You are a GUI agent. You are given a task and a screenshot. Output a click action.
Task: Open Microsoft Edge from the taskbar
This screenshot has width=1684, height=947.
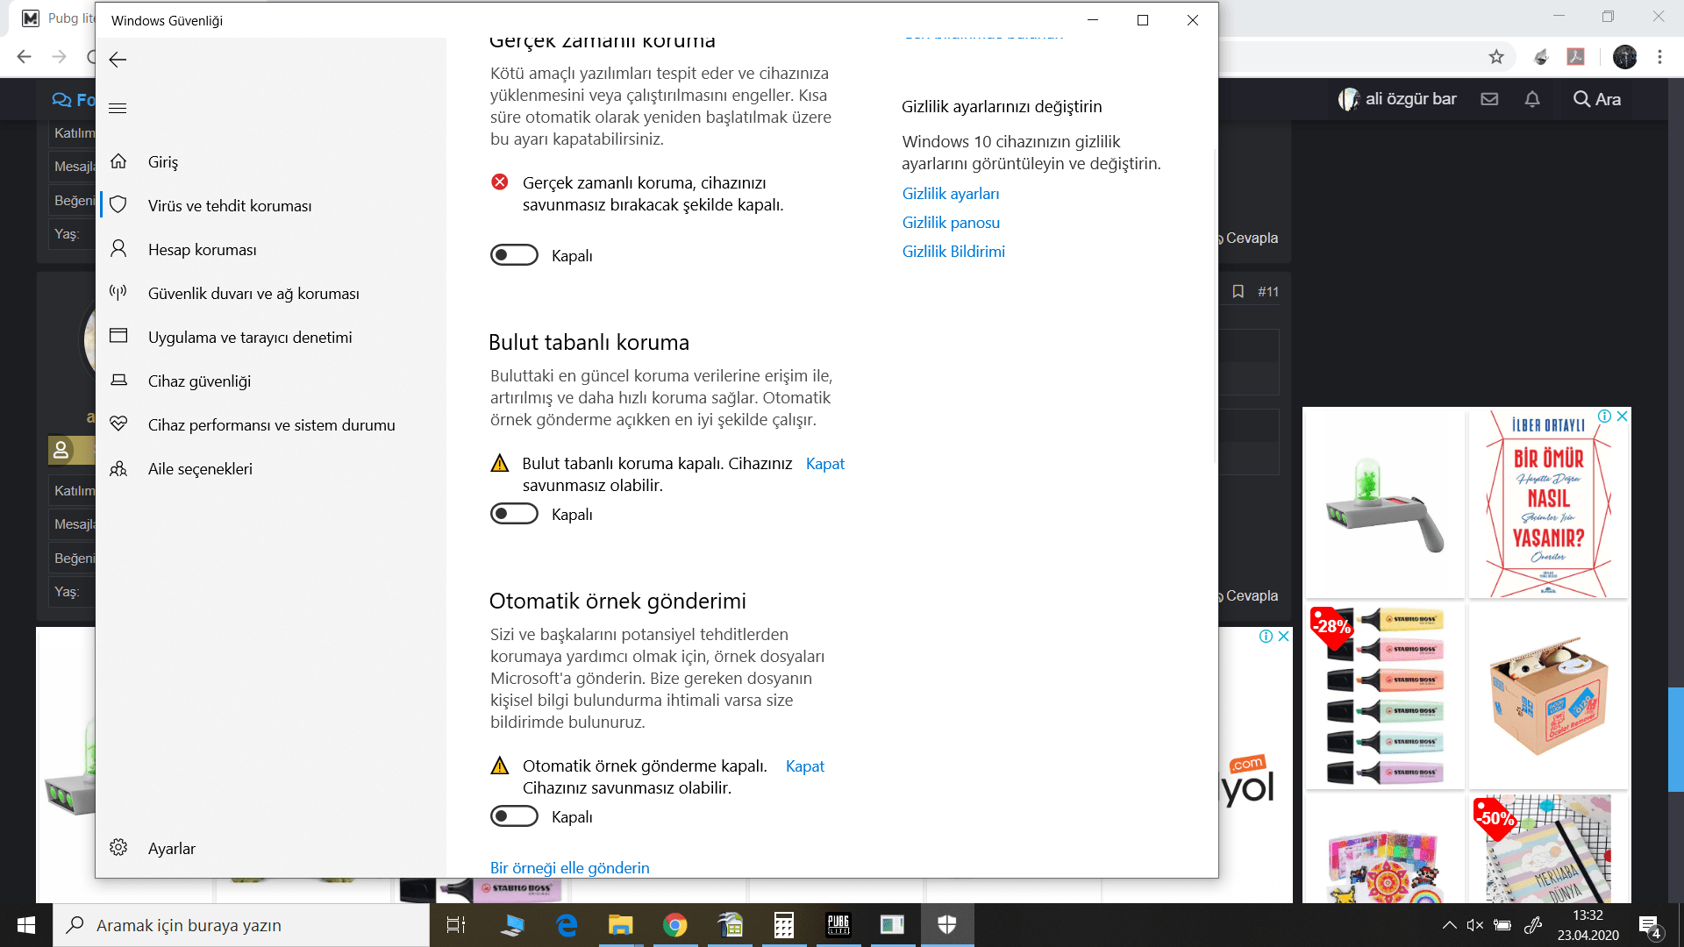pyautogui.click(x=567, y=925)
